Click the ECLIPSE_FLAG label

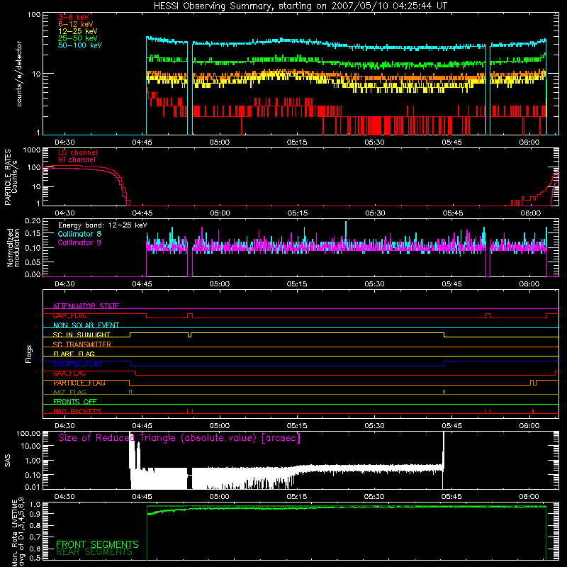(77, 364)
